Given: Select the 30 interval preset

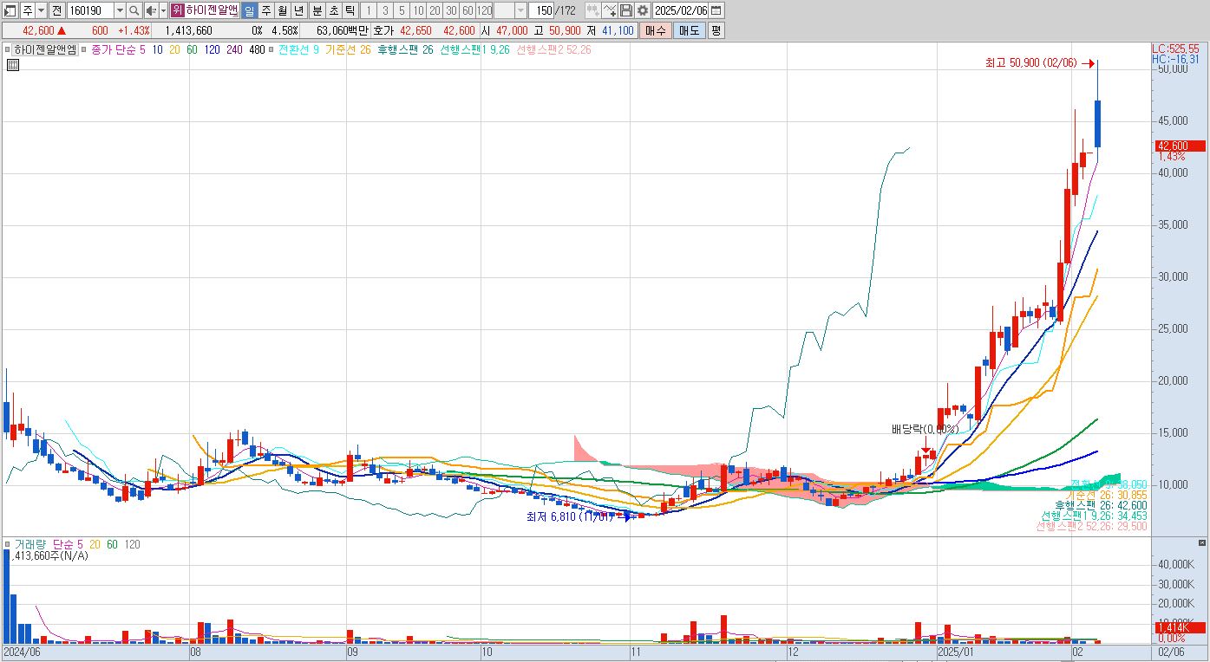Looking at the screenshot, I should 451,10.
